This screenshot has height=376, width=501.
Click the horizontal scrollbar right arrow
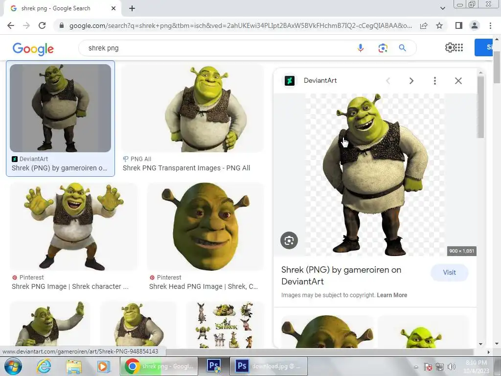point(488,352)
